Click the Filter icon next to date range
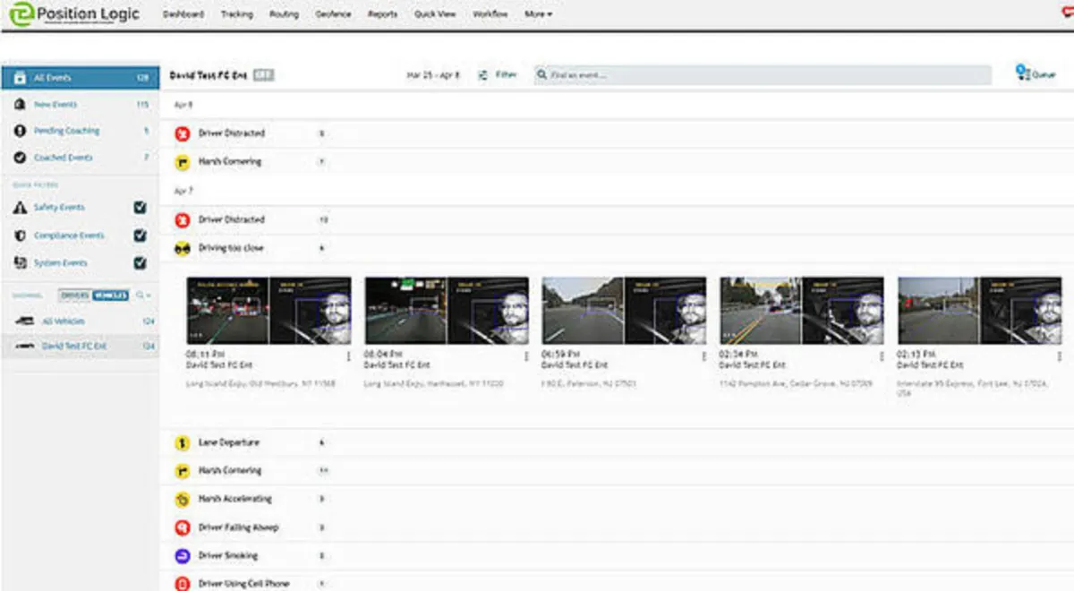Viewport: 1074px width, 591px height. point(483,76)
